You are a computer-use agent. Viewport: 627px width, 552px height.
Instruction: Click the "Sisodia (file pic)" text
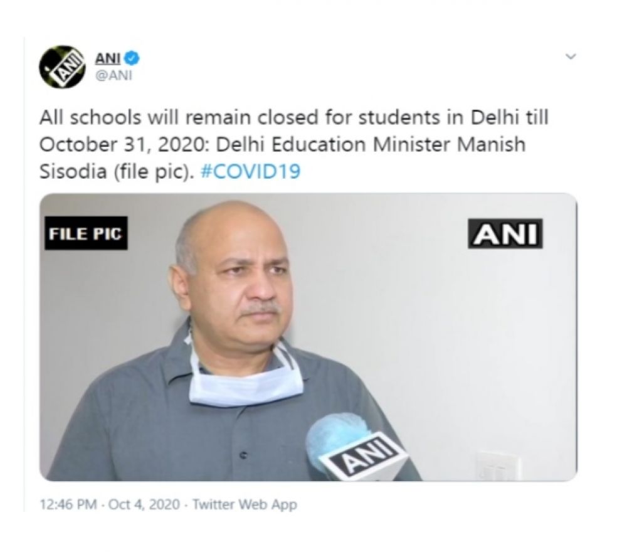[x=114, y=172]
